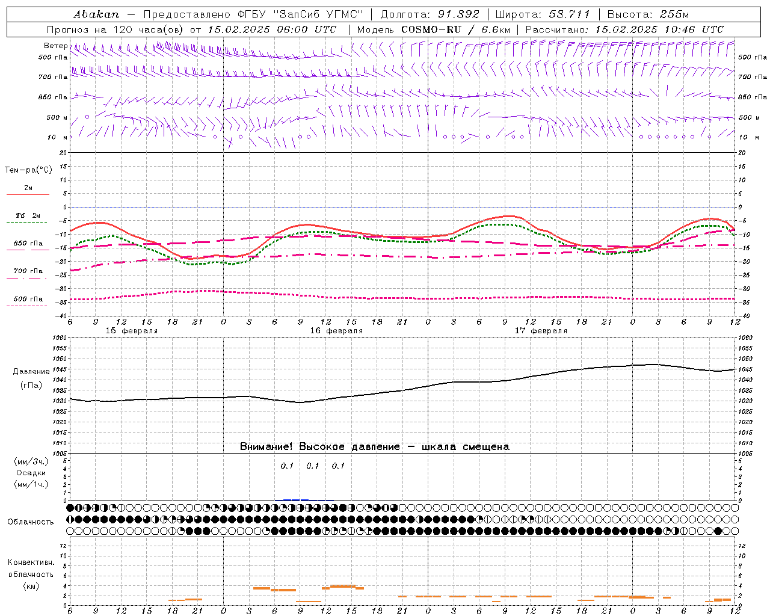Click the '700 гПа' temperature legend entry

[28, 271]
